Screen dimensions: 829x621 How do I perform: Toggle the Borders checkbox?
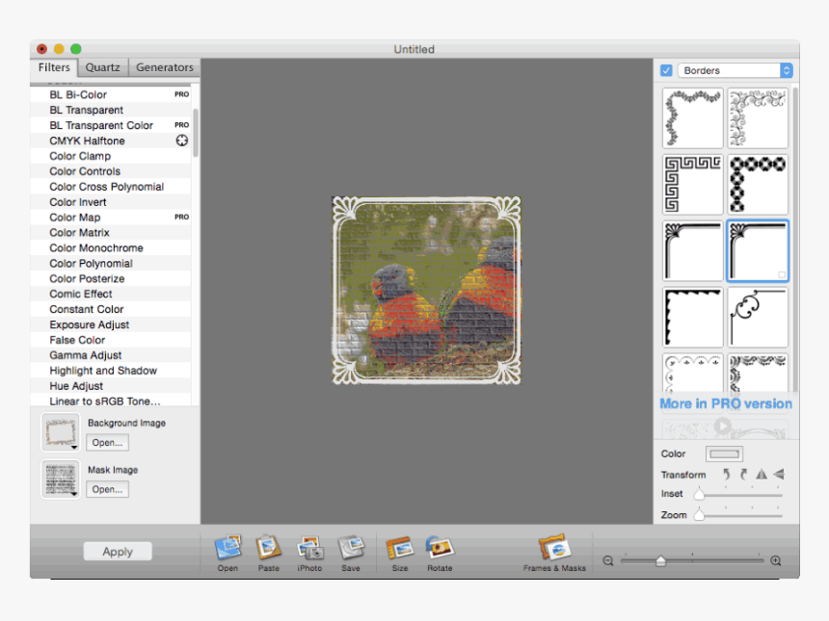[x=665, y=69]
